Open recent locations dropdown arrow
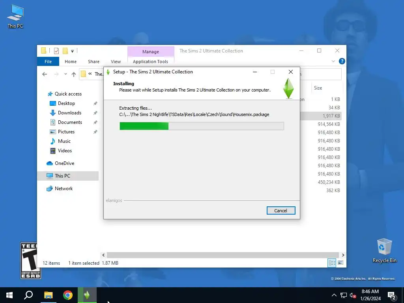The width and height of the screenshot is (404, 303). point(66,74)
